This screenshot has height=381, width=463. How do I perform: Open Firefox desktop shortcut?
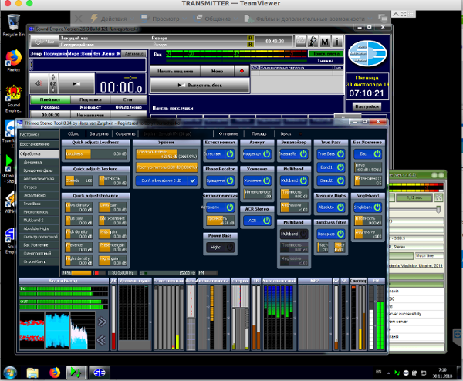14,61
